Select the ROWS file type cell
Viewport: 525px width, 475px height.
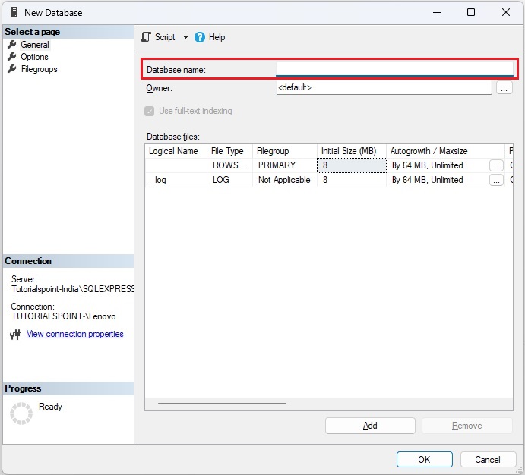pos(229,165)
